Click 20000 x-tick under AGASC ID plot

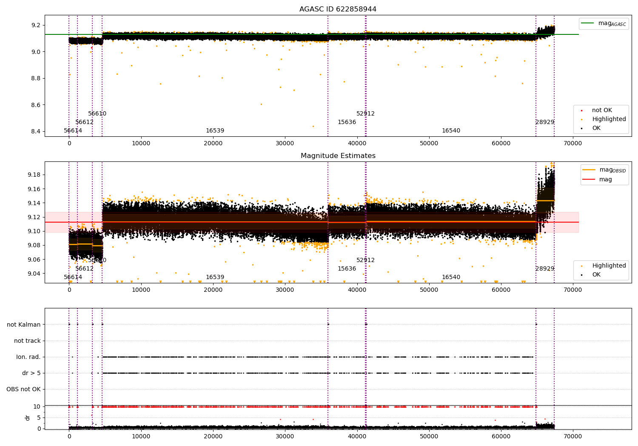click(x=213, y=143)
